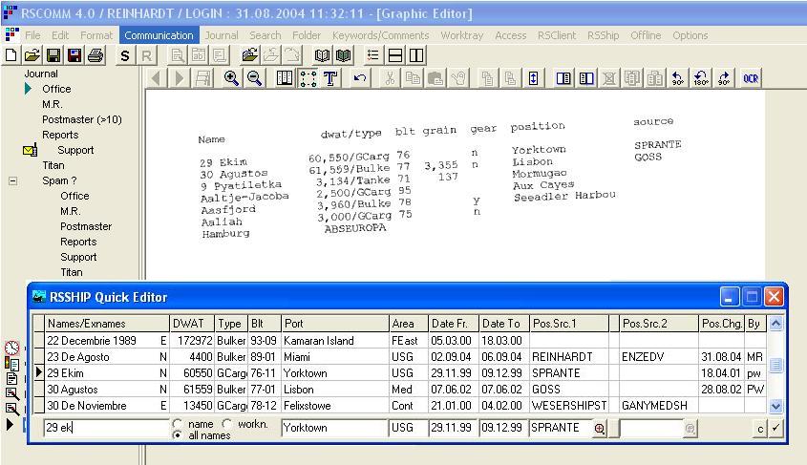Select the column layout tool
Viewport: 807px width, 465px height.
coord(285,78)
